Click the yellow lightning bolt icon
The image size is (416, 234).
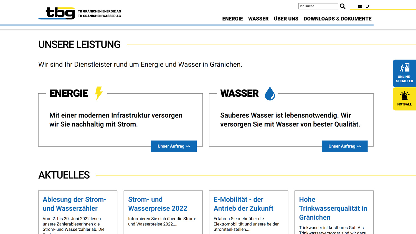click(99, 93)
